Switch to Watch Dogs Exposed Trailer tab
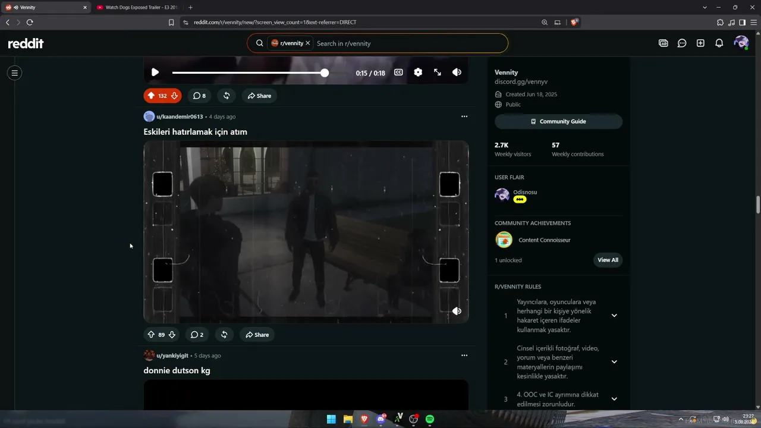Image resolution: width=761 pixels, height=428 pixels. [x=138, y=7]
